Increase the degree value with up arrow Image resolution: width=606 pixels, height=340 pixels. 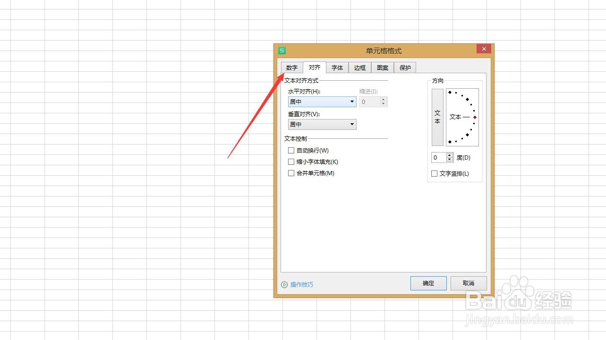pos(450,155)
